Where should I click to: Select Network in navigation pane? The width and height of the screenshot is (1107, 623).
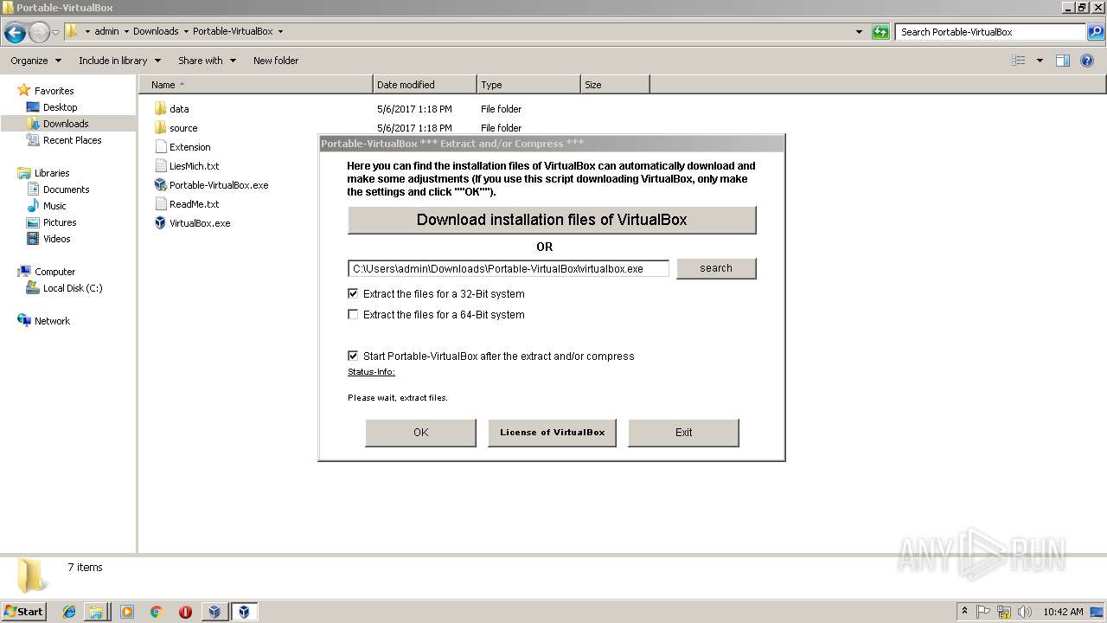pos(52,321)
